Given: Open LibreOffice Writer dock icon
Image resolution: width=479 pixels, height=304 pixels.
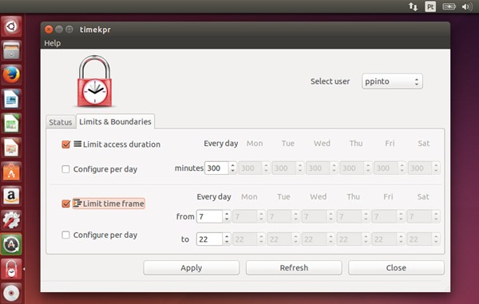Looking at the screenshot, I should click(x=11, y=99).
